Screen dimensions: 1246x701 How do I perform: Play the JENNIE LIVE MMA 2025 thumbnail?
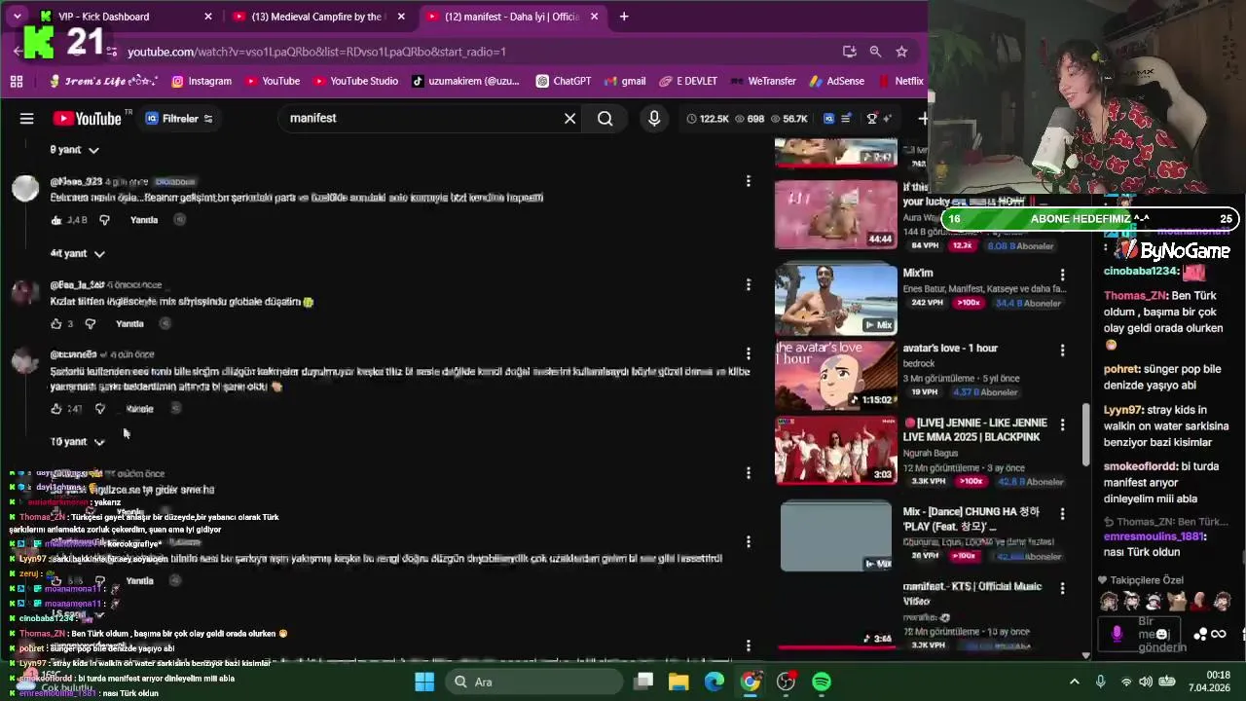(x=836, y=450)
